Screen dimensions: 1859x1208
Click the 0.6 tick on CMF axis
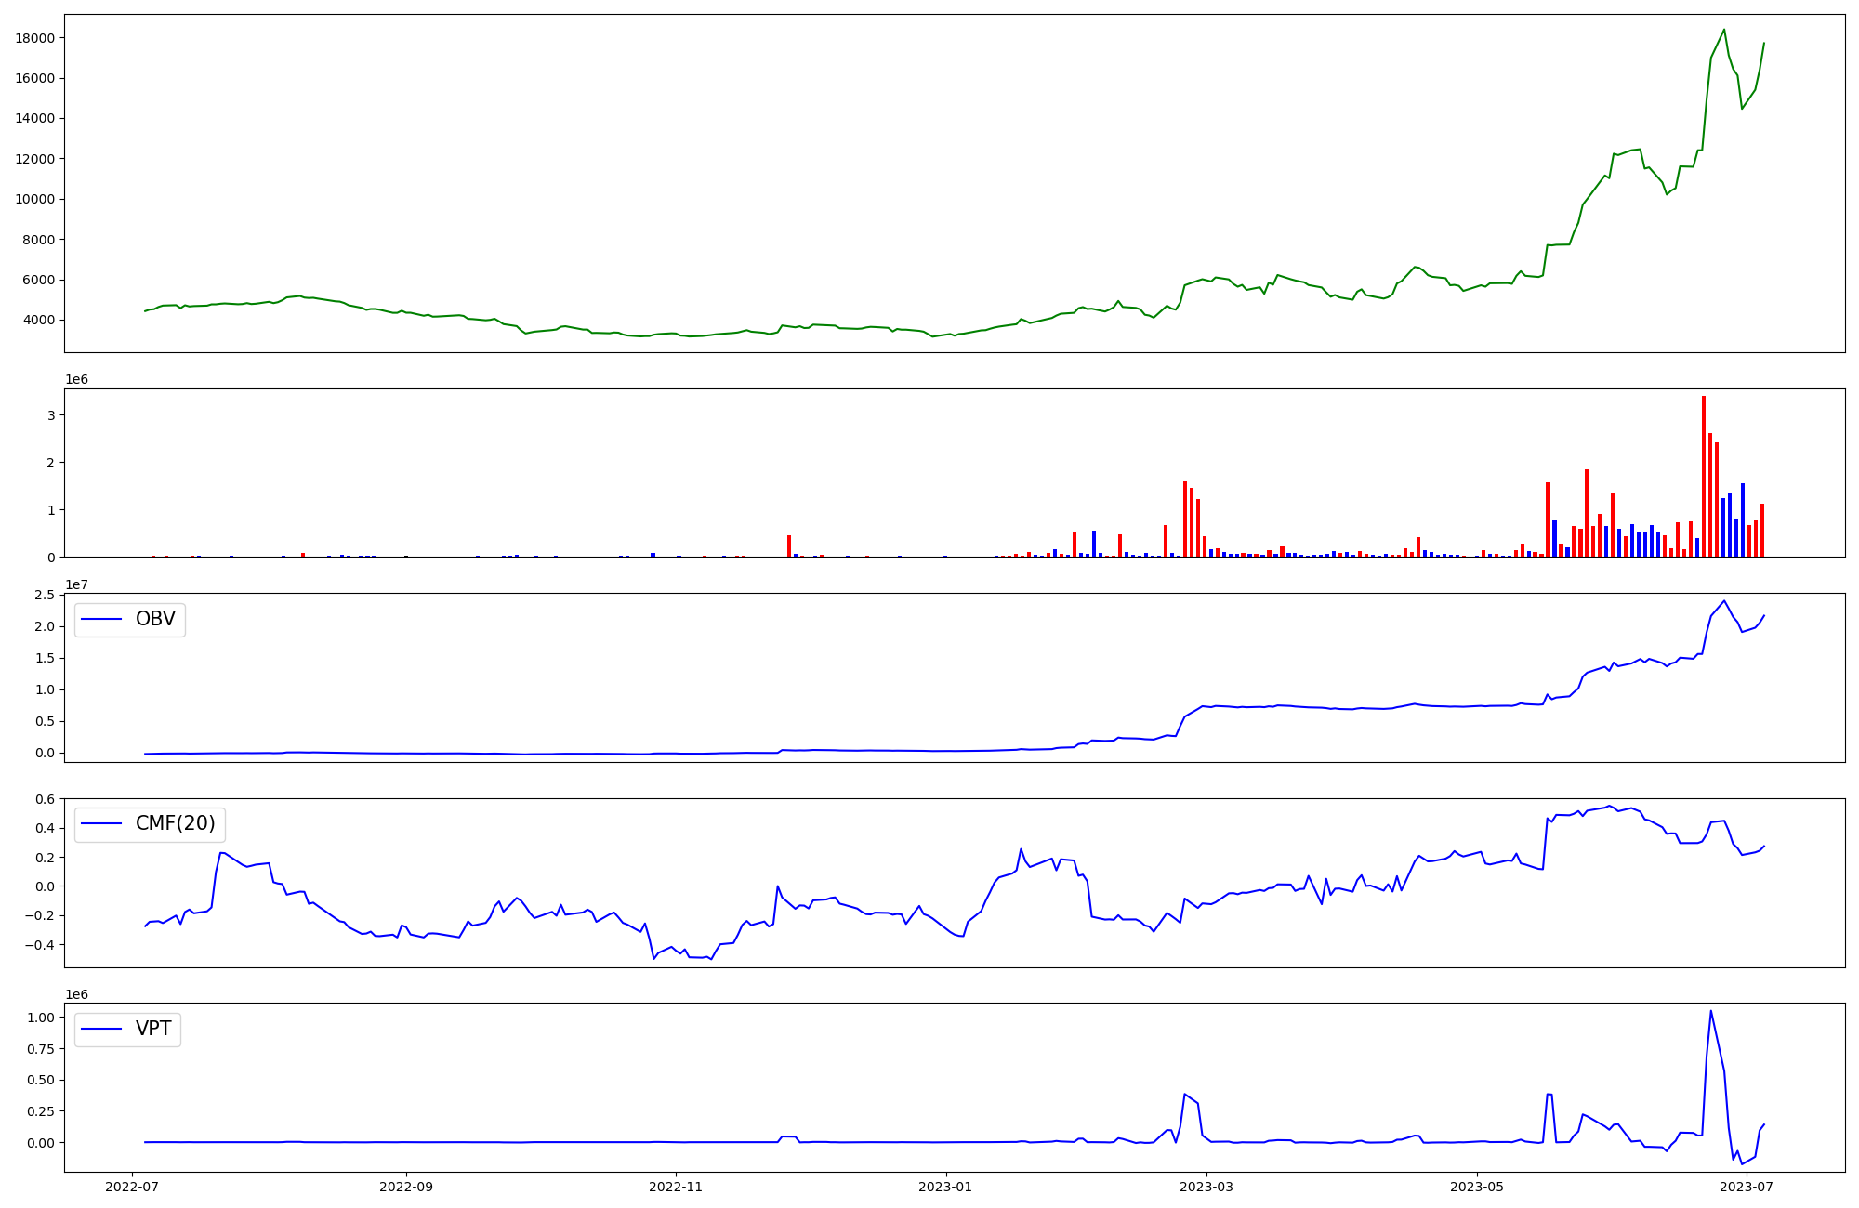(45, 799)
